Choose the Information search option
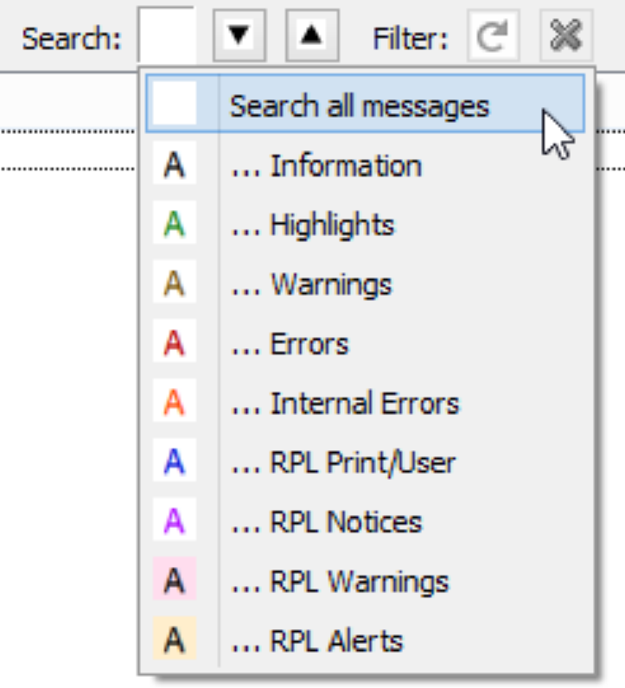 [346, 166]
